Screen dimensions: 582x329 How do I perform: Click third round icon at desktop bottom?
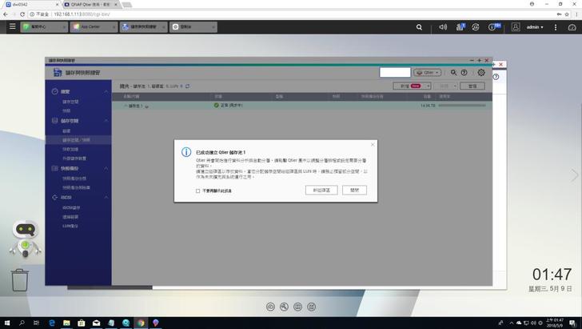point(297,307)
